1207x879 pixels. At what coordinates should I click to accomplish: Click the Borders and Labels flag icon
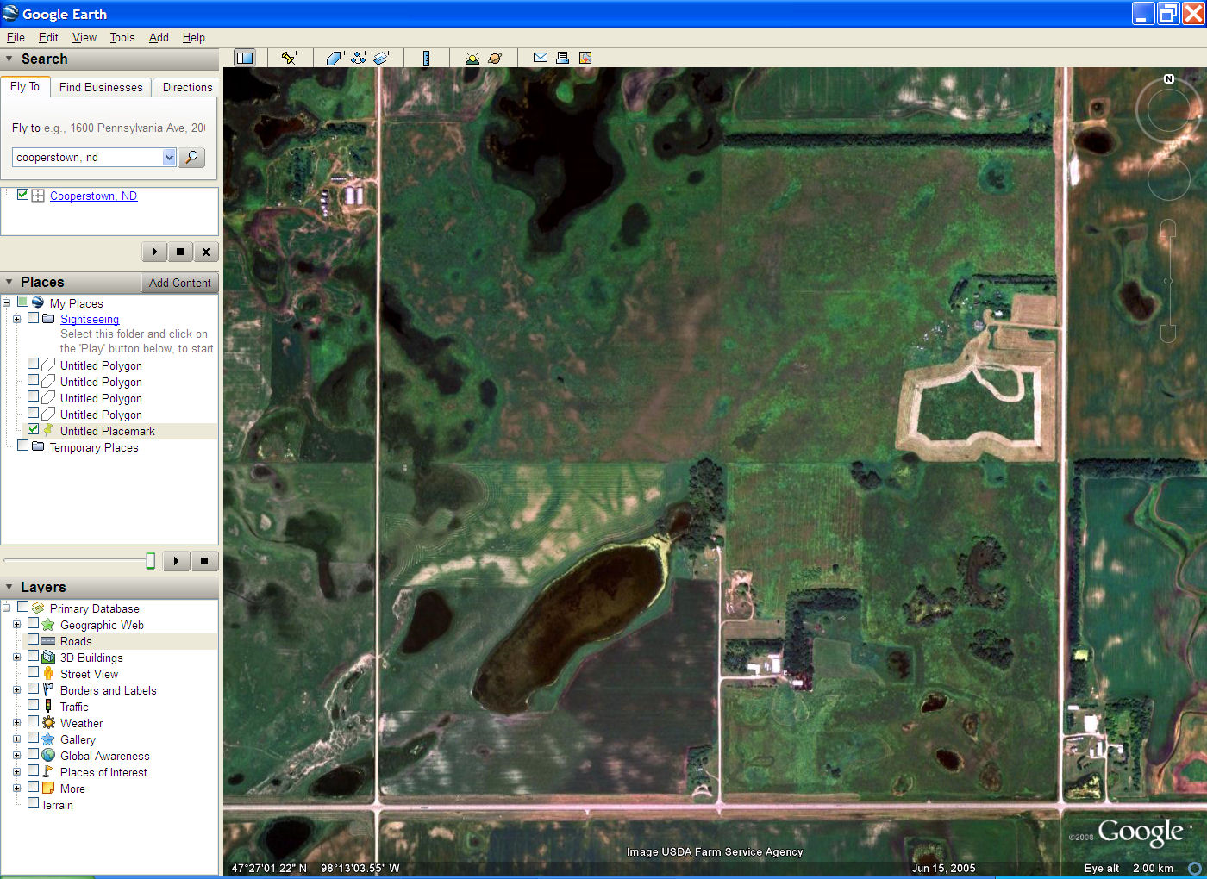tap(48, 690)
